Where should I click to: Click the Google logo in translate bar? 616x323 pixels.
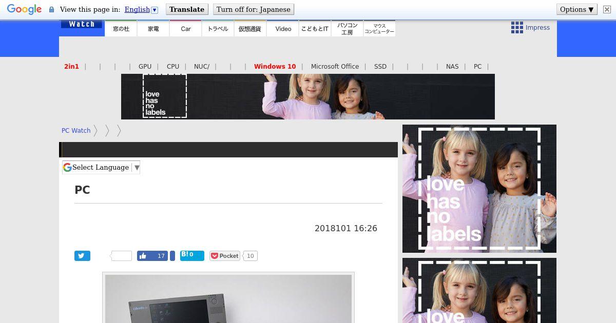click(24, 9)
